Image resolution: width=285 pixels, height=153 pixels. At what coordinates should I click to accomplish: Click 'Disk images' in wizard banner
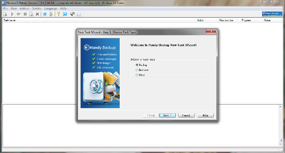point(104,63)
